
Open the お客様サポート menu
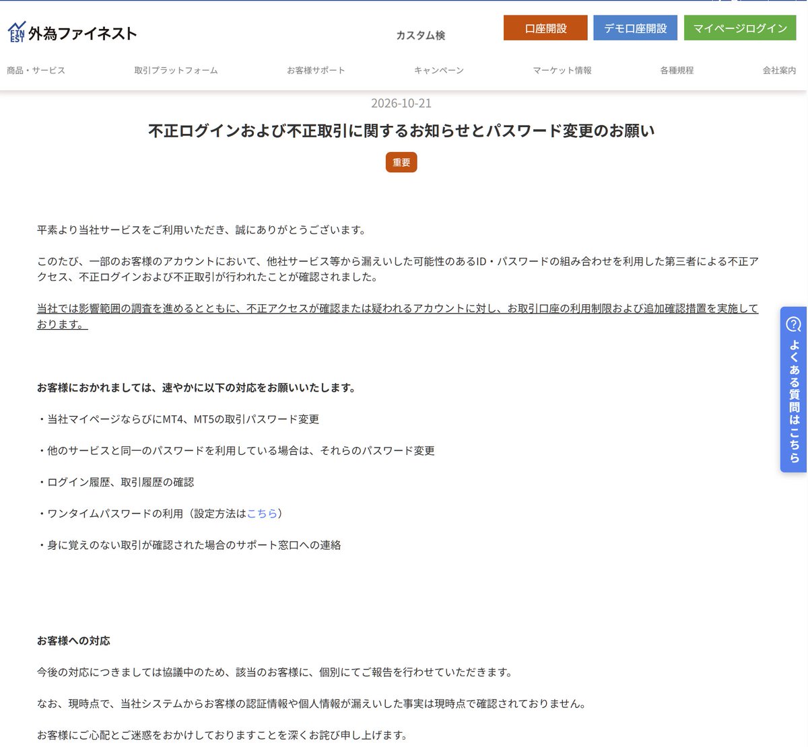[x=316, y=70]
